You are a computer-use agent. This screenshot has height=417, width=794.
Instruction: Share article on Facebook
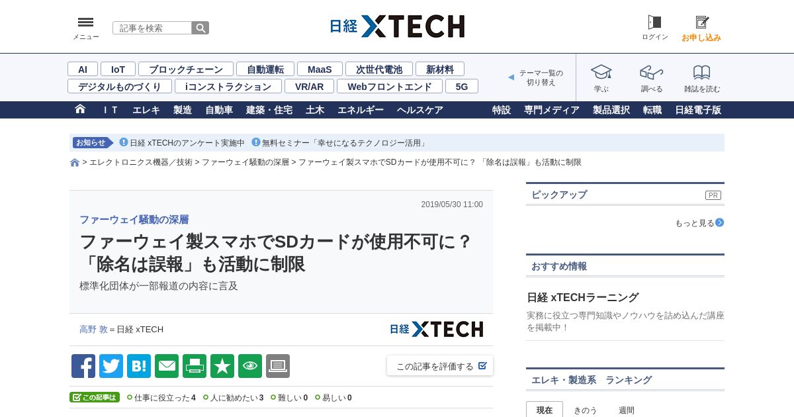coord(83,366)
